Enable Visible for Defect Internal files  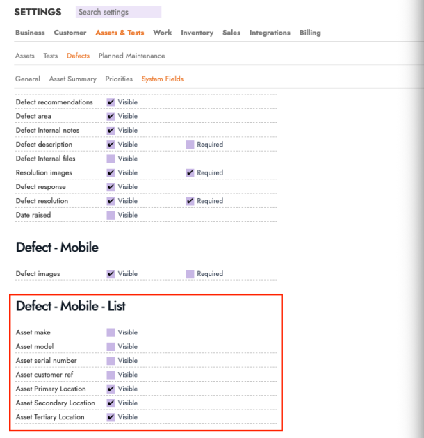[111, 159]
